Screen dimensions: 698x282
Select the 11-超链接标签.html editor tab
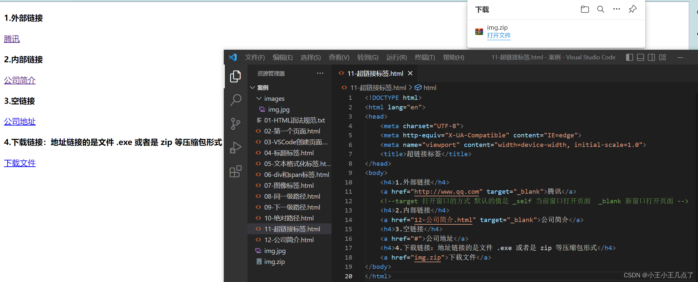click(x=375, y=73)
